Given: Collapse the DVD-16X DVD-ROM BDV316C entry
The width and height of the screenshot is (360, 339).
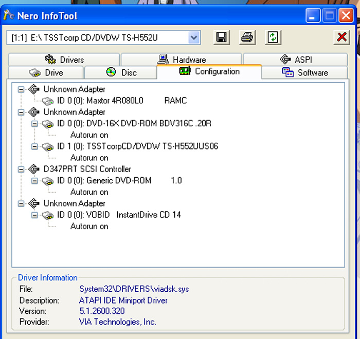Looking at the screenshot, I should [x=34, y=124].
